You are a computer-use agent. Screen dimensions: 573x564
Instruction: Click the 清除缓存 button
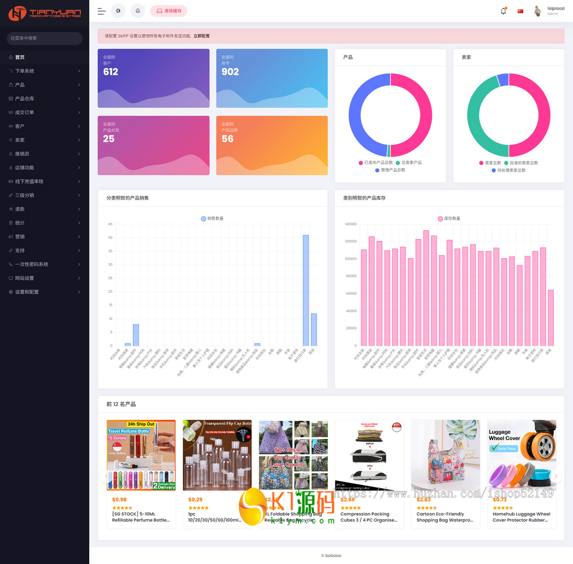pos(169,11)
